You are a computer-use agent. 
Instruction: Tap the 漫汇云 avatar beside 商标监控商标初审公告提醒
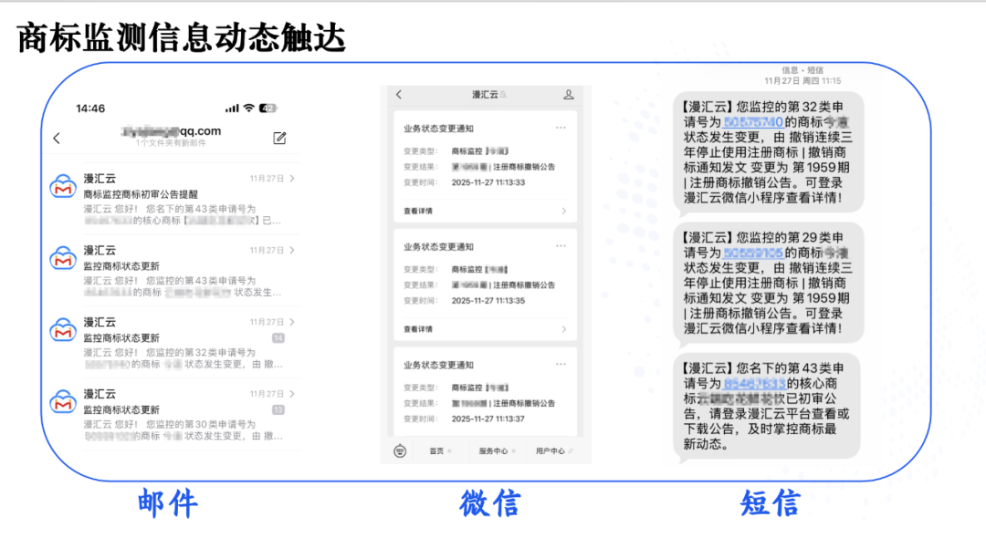click(63, 186)
